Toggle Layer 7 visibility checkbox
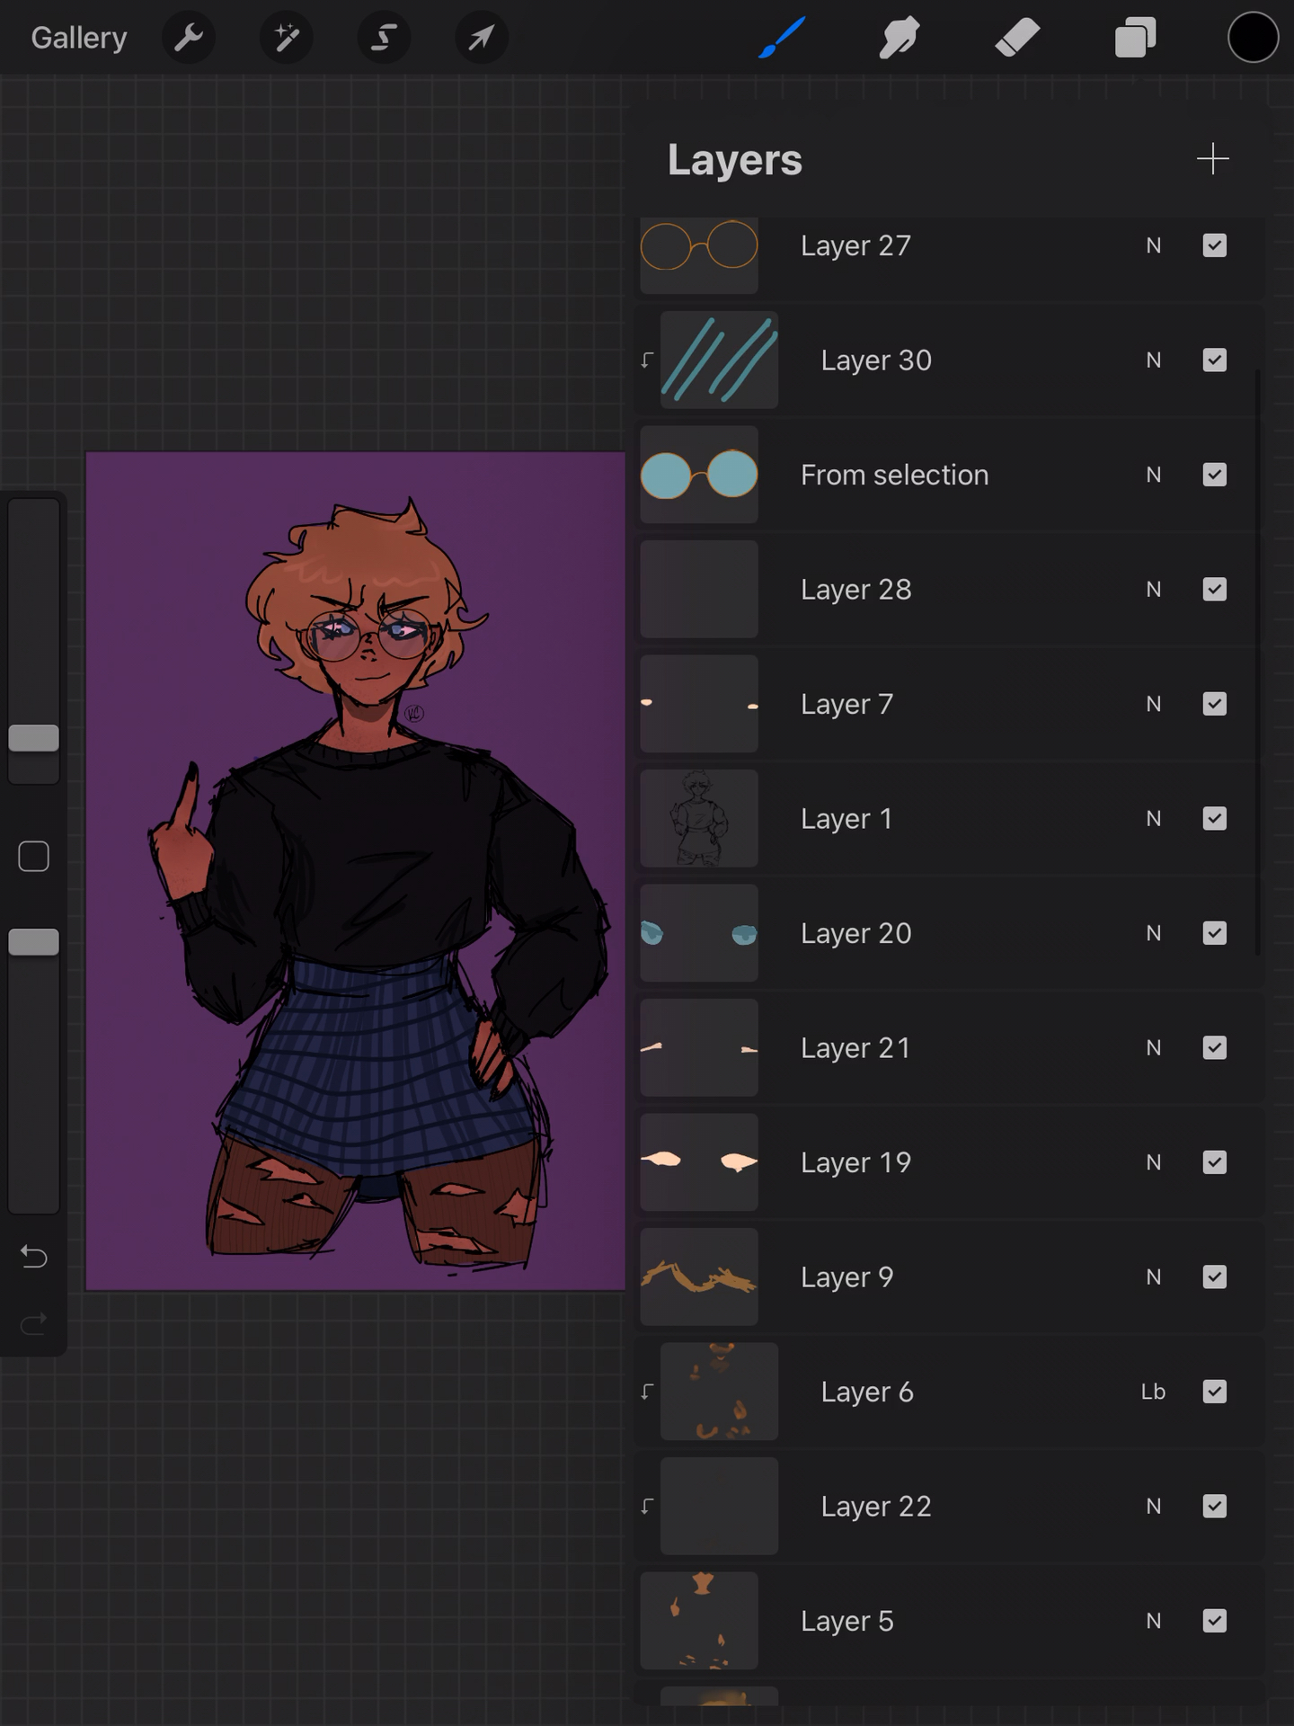Image resolution: width=1294 pixels, height=1726 pixels. pyautogui.click(x=1214, y=704)
